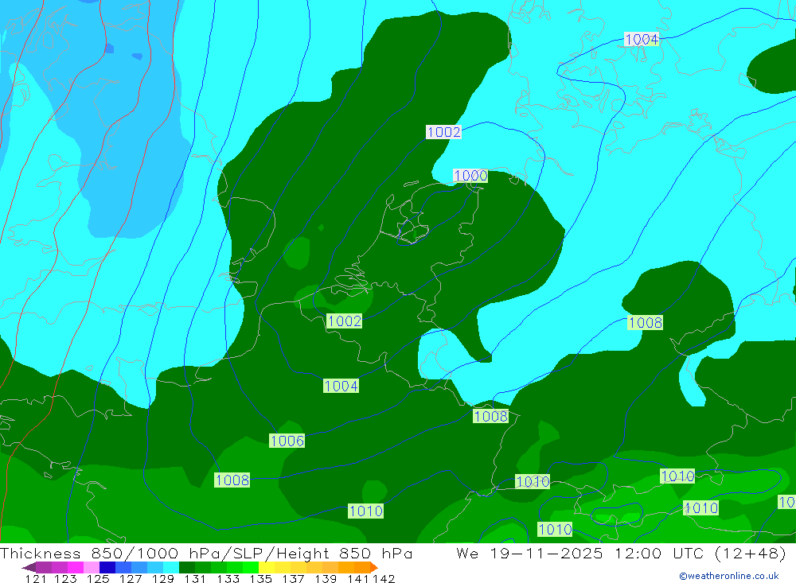Click the 1002 label with white background
Screen dimensions: 796x583
(443, 132)
